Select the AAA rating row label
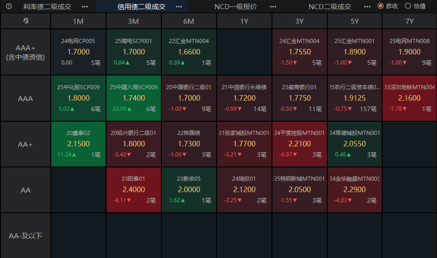The width and height of the screenshot is (437, 258). click(x=25, y=98)
